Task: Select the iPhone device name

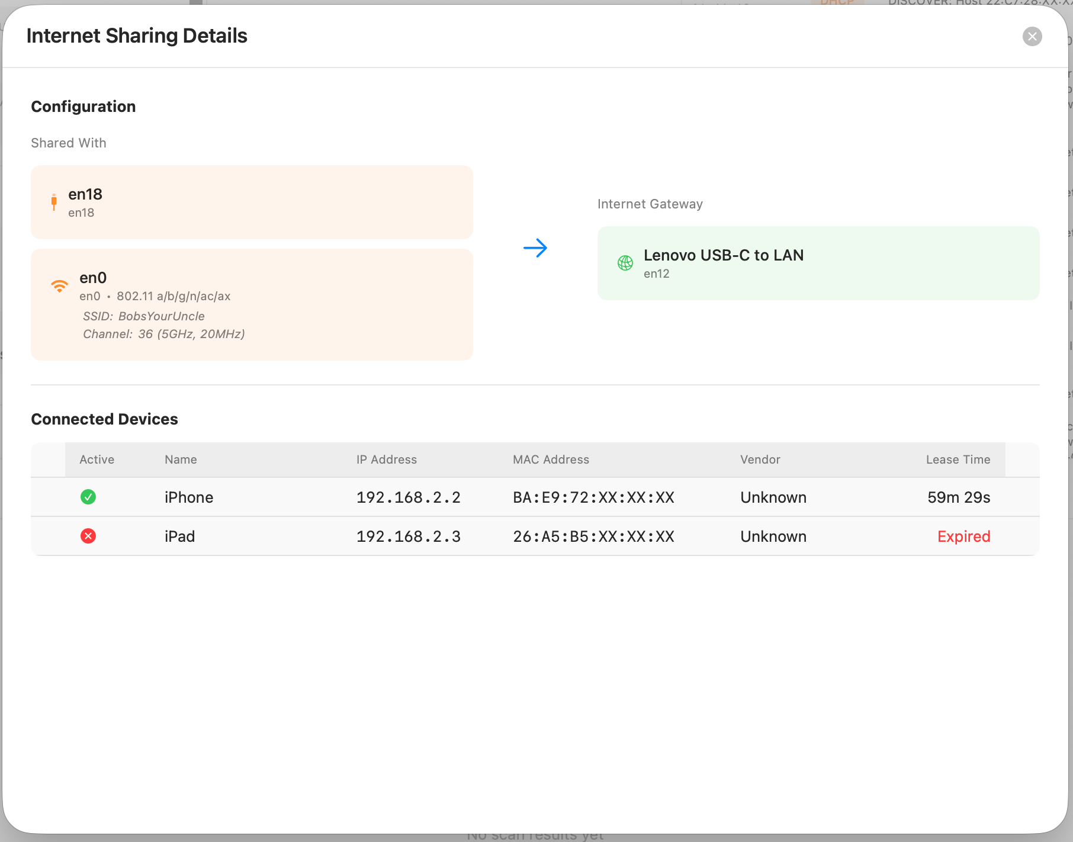Action: [189, 497]
